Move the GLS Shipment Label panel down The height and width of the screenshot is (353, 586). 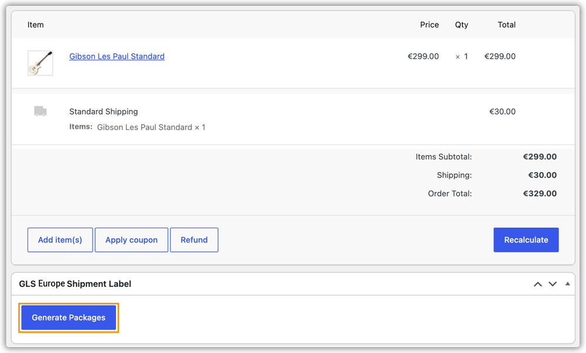pyautogui.click(x=553, y=284)
